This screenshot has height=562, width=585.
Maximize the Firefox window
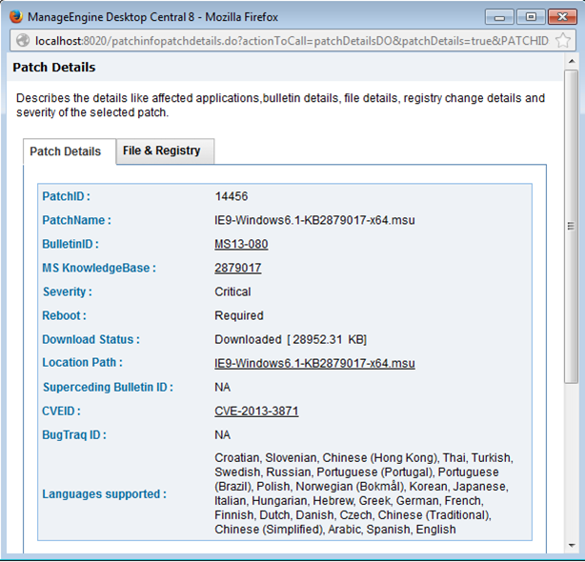tap(531, 17)
